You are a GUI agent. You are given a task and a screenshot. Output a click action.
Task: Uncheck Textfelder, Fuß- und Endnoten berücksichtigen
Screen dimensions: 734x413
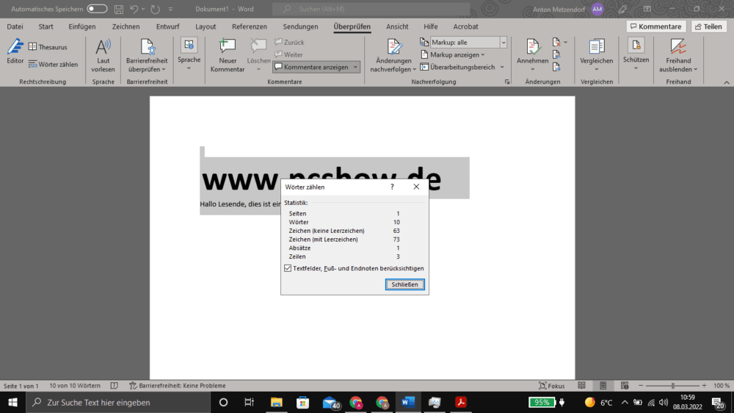288,268
